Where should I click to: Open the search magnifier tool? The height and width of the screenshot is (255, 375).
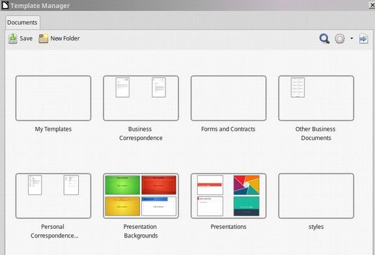click(x=324, y=38)
